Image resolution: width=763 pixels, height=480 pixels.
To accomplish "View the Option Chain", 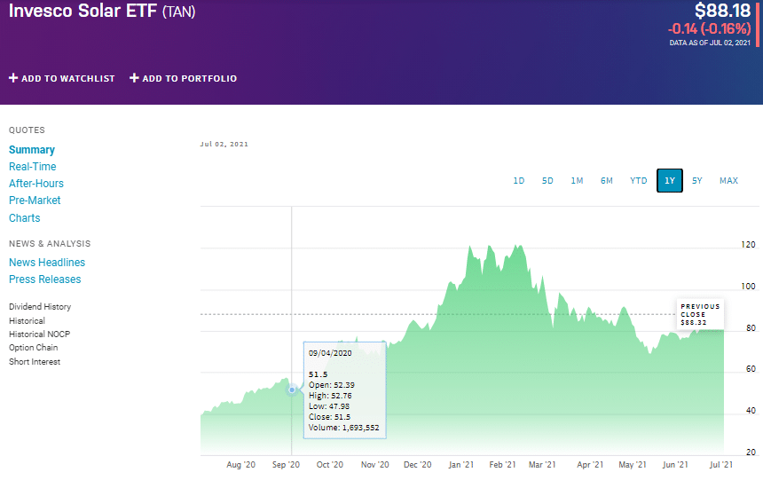I will [33, 348].
